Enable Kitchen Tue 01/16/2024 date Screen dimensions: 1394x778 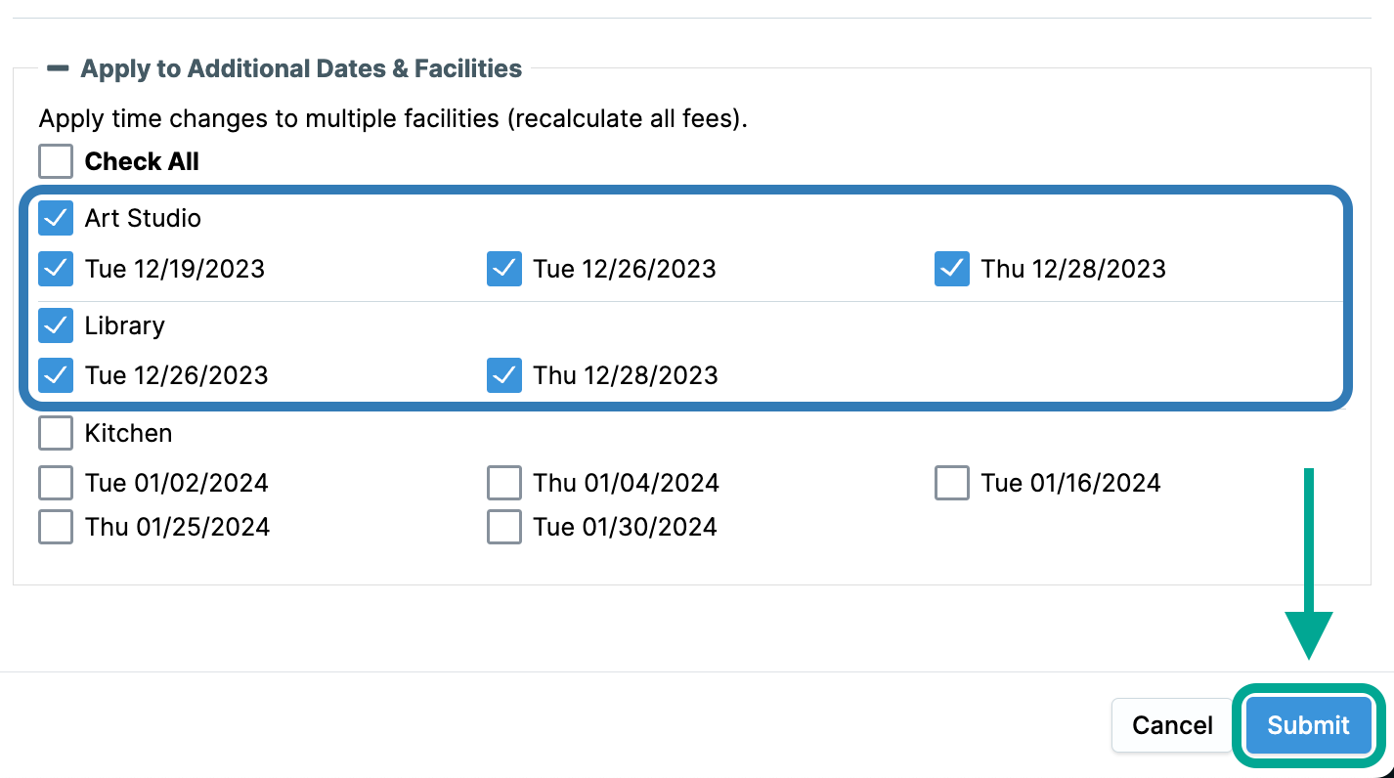(952, 483)
